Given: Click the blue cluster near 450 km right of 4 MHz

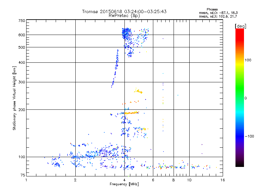Looking at the screenshot, I should point(130,54).
